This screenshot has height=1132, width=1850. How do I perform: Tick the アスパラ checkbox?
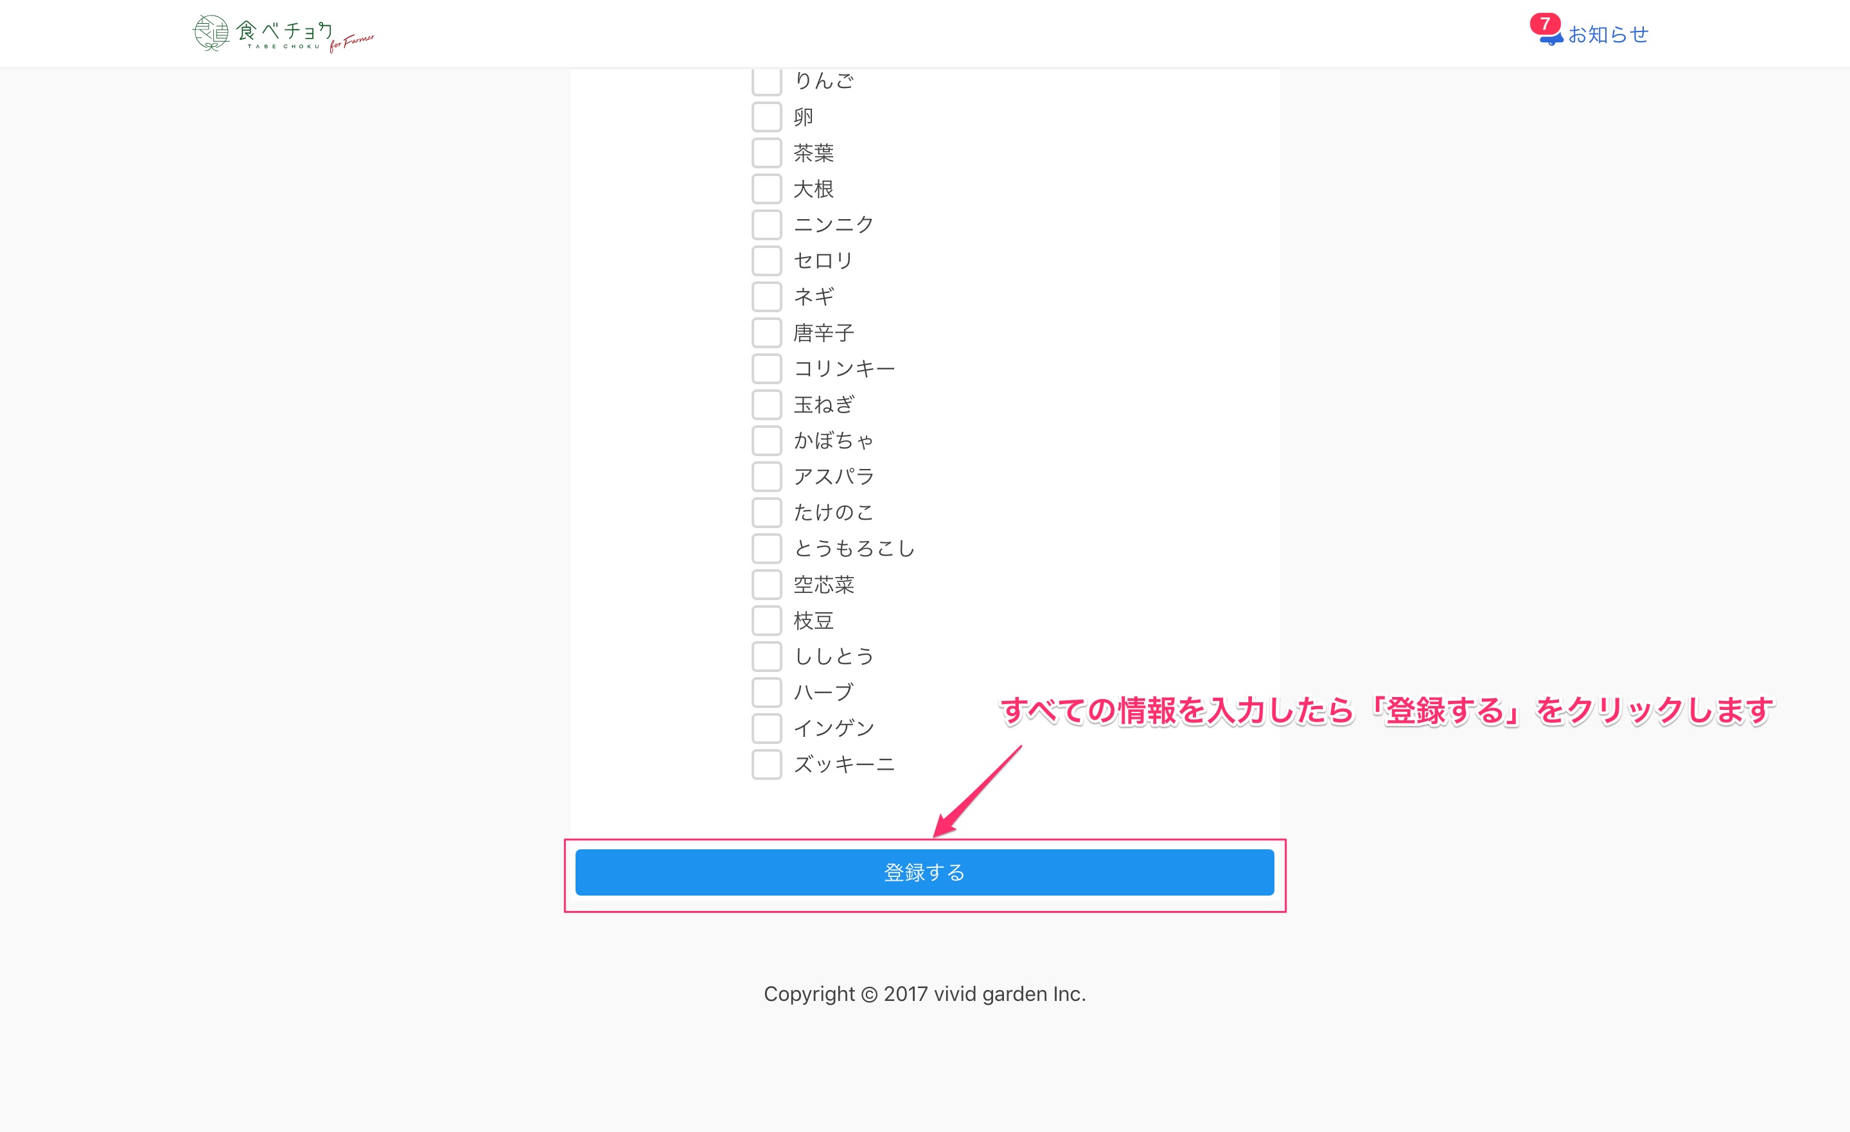pos(766,476)
